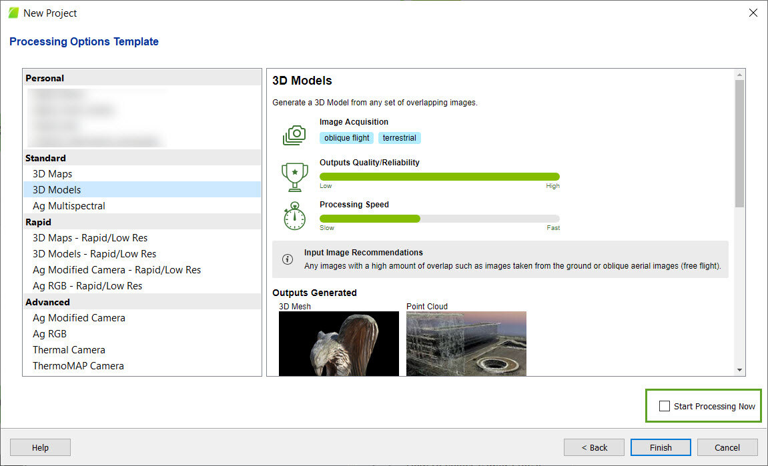Select the ThermoMAP Camera template
Screen dimensions: 768x466
click(78, 366)
